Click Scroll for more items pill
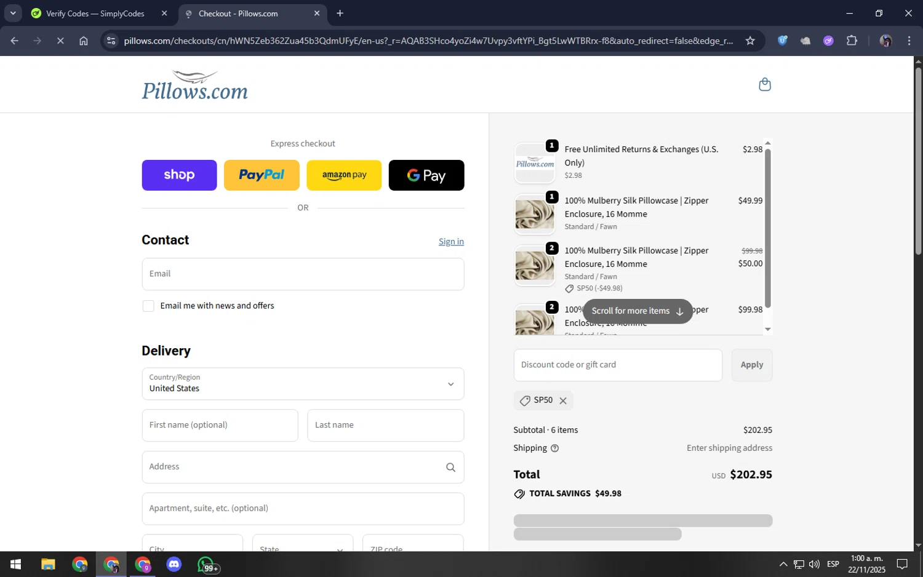Image resolution: width=923 pixels, height=577 pixels. tap(637, 311)
